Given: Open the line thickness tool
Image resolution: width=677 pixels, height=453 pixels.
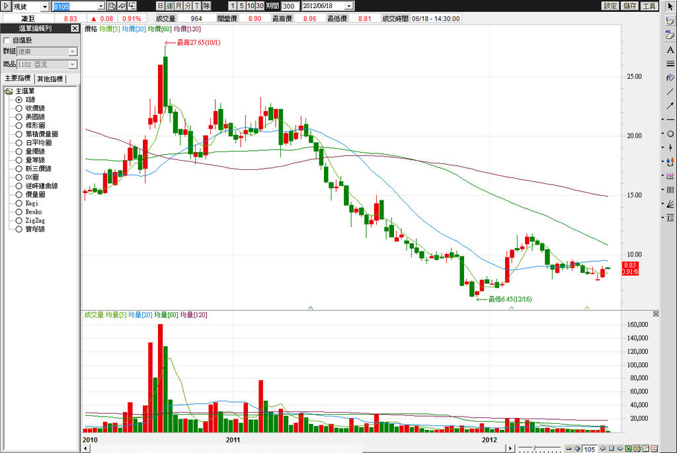Looking at the screenshot, I should click(x=670, y=63).
